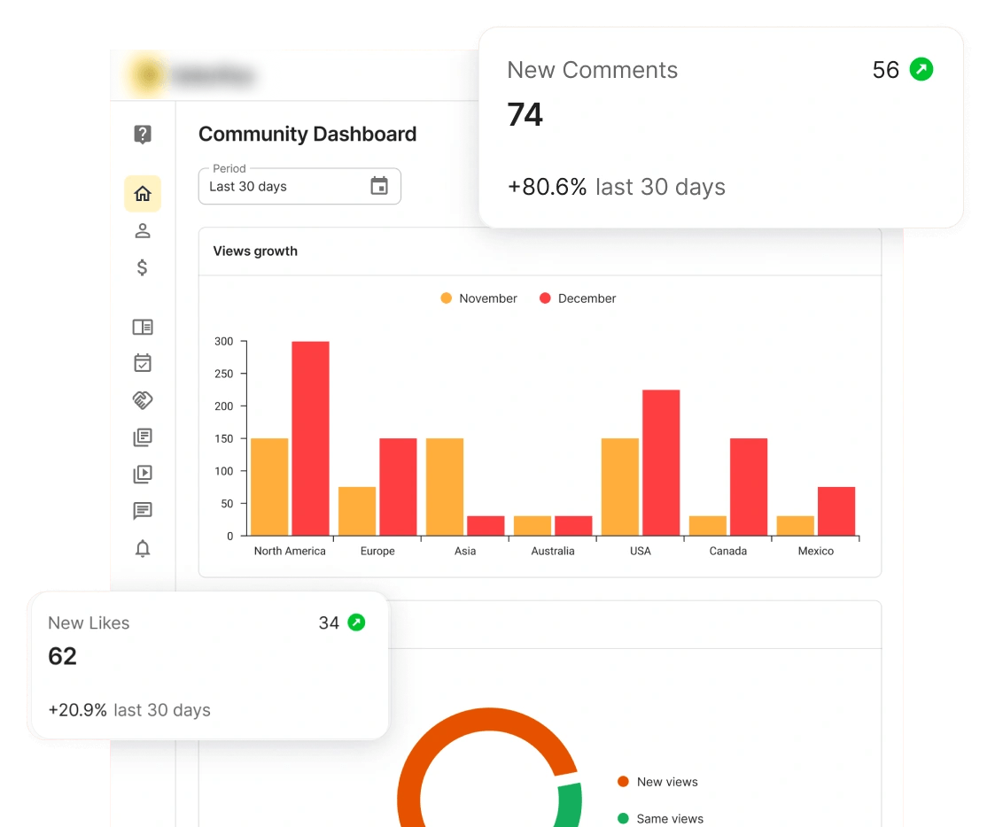Click the New Comments card title
This screenshot has width=995, height=827.
[x=593, y=70]
